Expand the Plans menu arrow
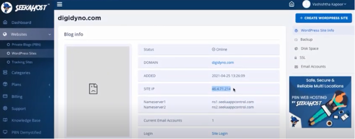355x139 pixels. [49, 85]
